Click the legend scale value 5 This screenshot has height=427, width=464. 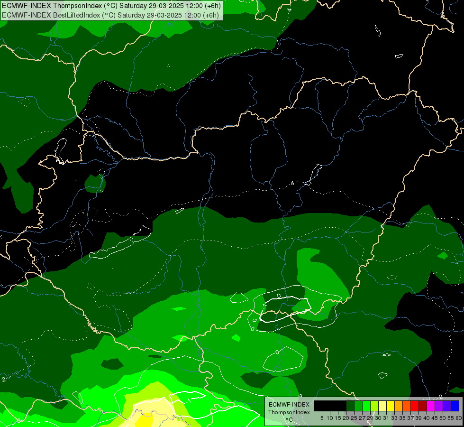[x=322, y=418]
